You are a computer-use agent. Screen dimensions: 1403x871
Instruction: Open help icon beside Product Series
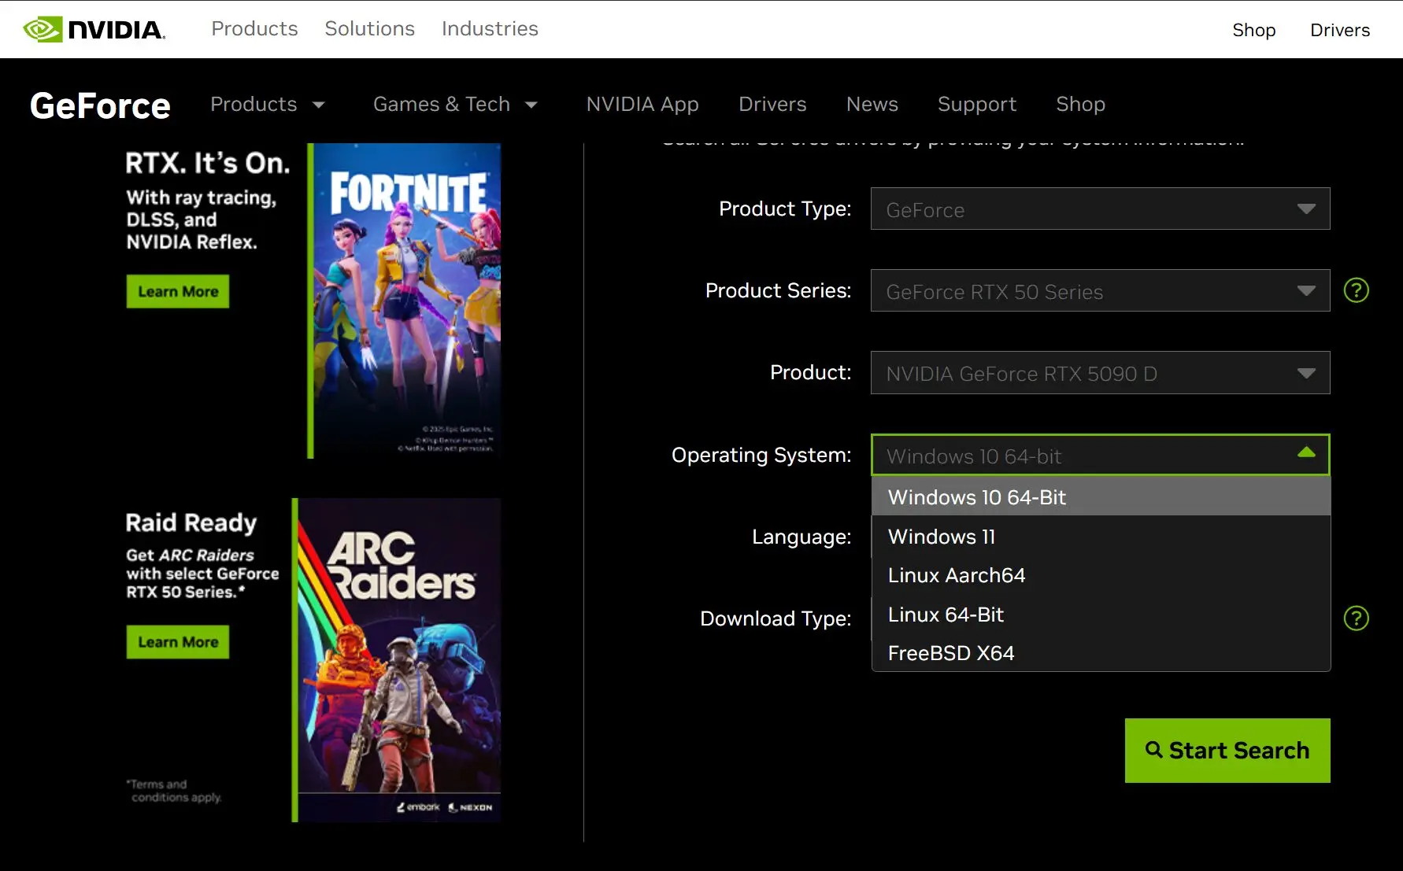[x=1356, y=290]
